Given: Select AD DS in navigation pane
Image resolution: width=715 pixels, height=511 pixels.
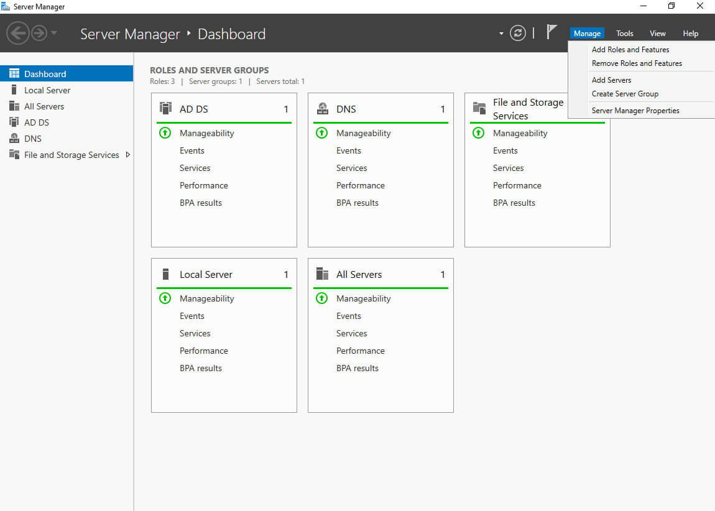Looking at the screenshot, I should coord(67,122).
